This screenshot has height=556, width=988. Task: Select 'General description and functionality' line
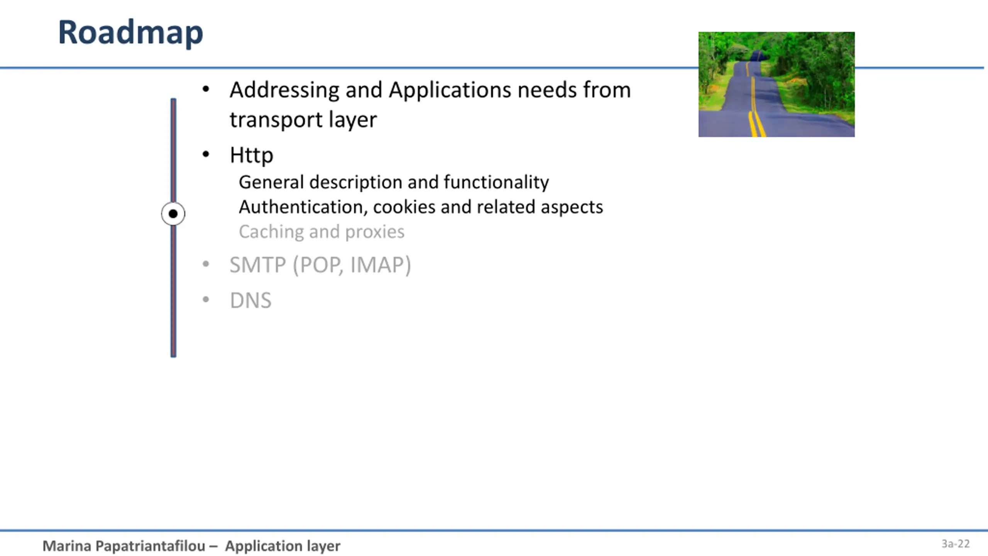[x=394, y=182]
